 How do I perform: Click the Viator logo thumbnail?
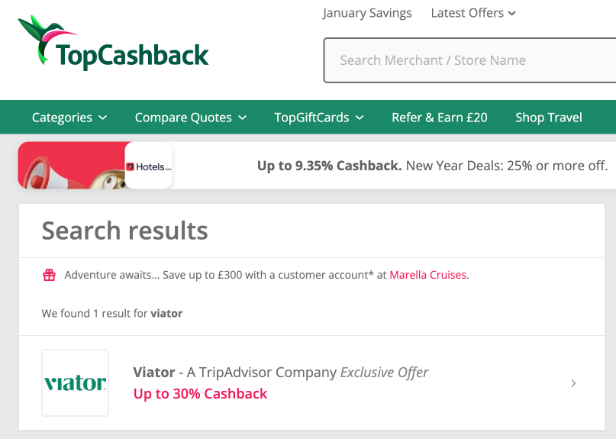75,383
